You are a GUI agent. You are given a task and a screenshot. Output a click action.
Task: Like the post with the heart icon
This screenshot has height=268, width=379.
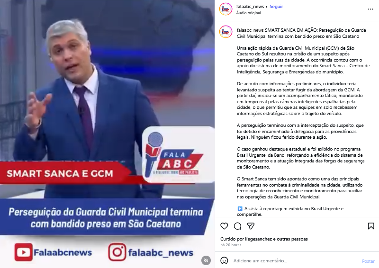[224, 226]
